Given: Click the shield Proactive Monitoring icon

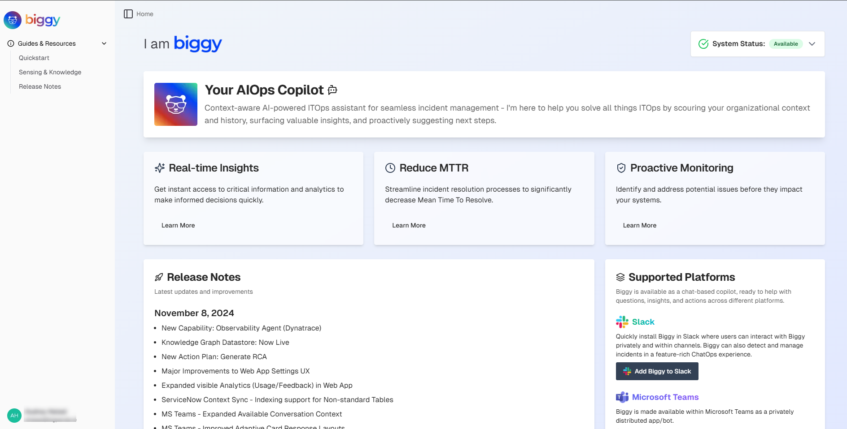Looking at the screenshot, I should click(621, 168).
